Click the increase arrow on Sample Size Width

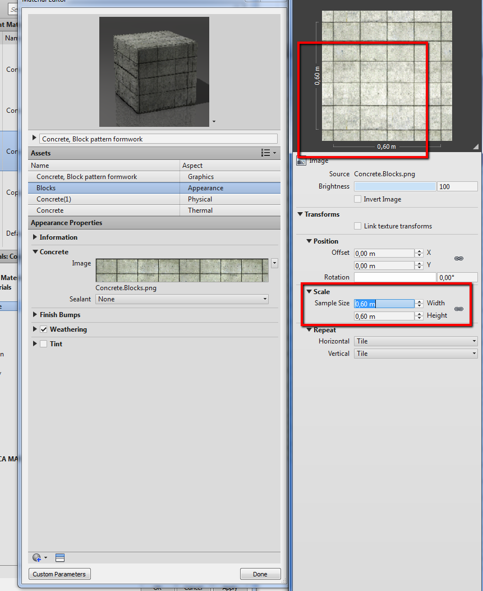click(419, 301)
